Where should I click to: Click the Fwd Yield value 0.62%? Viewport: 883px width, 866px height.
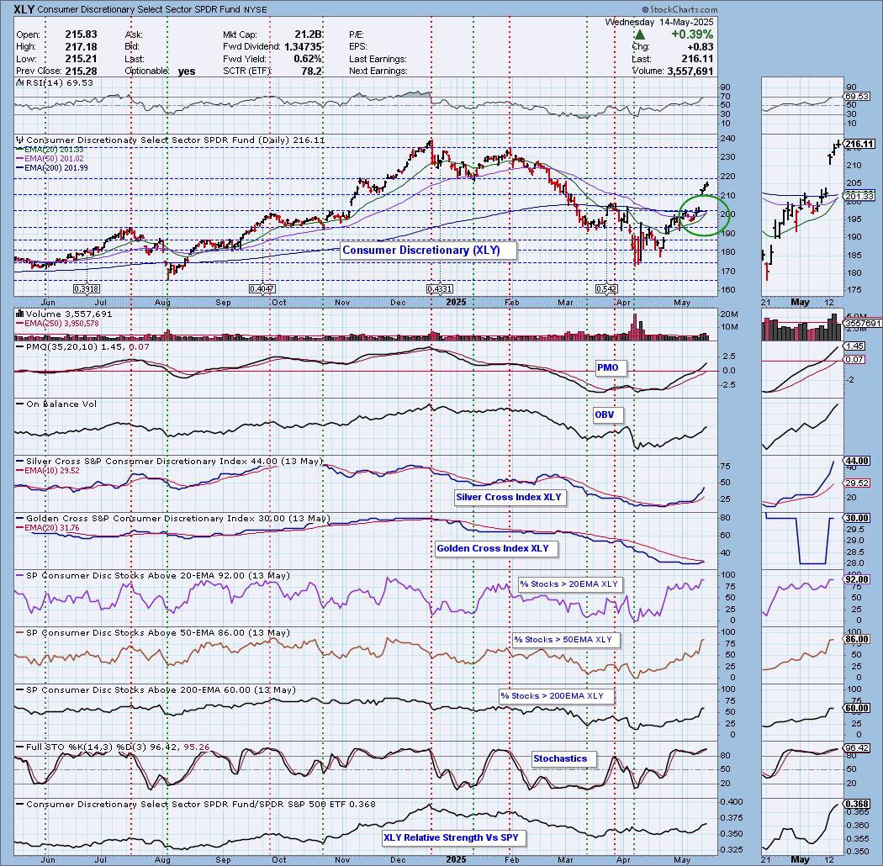pyautogui.click(x=309, y=59)
